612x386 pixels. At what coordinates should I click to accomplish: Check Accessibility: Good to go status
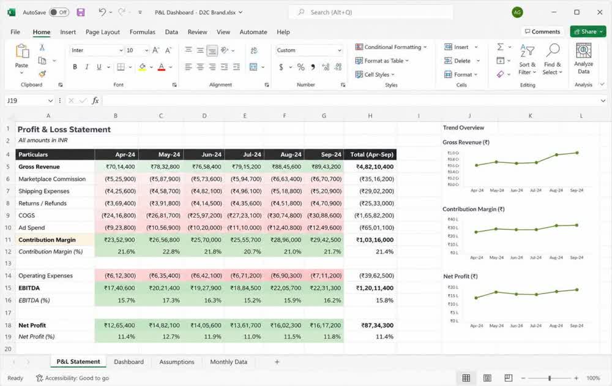coord(73,378)
